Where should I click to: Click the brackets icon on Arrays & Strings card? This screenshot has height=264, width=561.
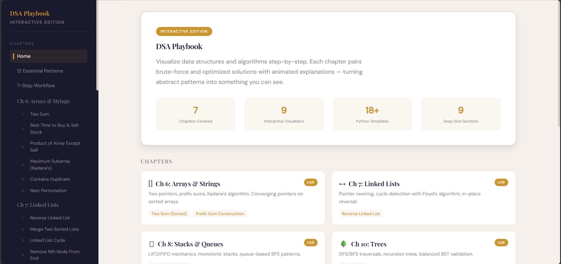point(150,184)
